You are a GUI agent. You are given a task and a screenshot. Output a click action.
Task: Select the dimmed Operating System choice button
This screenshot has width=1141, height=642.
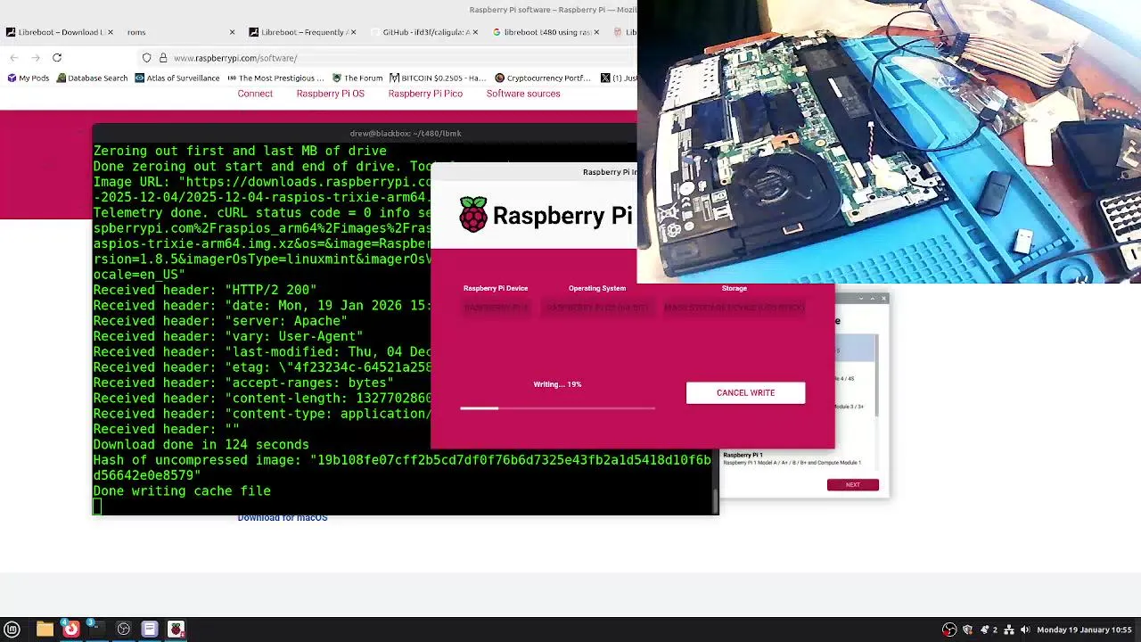click(597, 307)
